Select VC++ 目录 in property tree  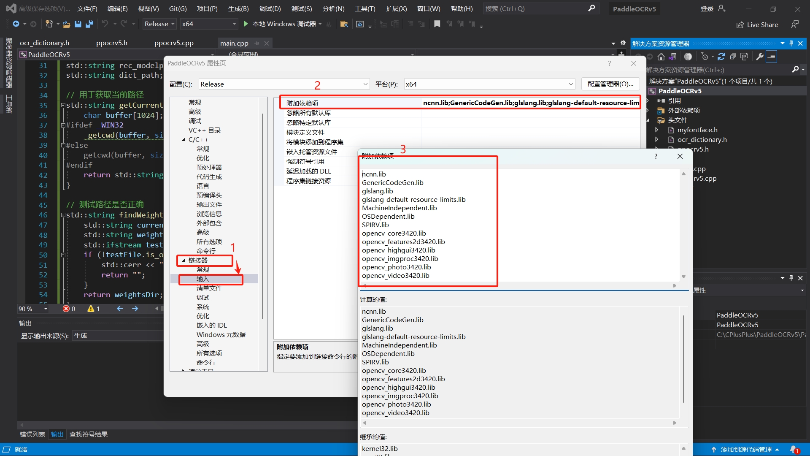(x=204, y=130)
